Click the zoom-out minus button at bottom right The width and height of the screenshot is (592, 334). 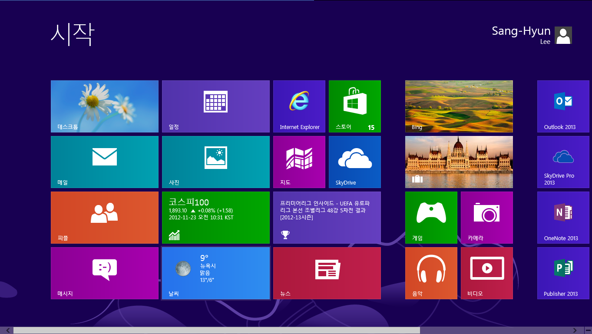click(588, 331)
